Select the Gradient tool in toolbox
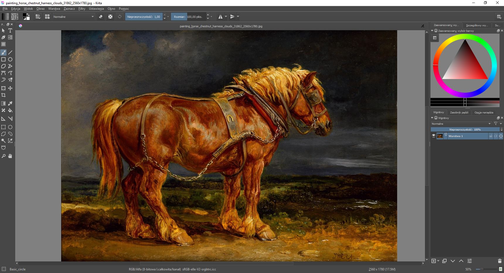 coord(4,103)
